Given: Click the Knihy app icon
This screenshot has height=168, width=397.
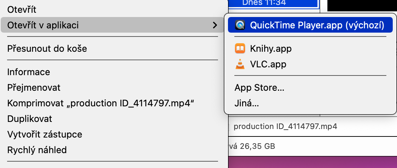Looking at the screenshot, I should 240,49.
